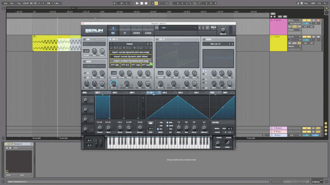
Task: Open Serum's preset browser icon
Action: (x=208, y=28)
